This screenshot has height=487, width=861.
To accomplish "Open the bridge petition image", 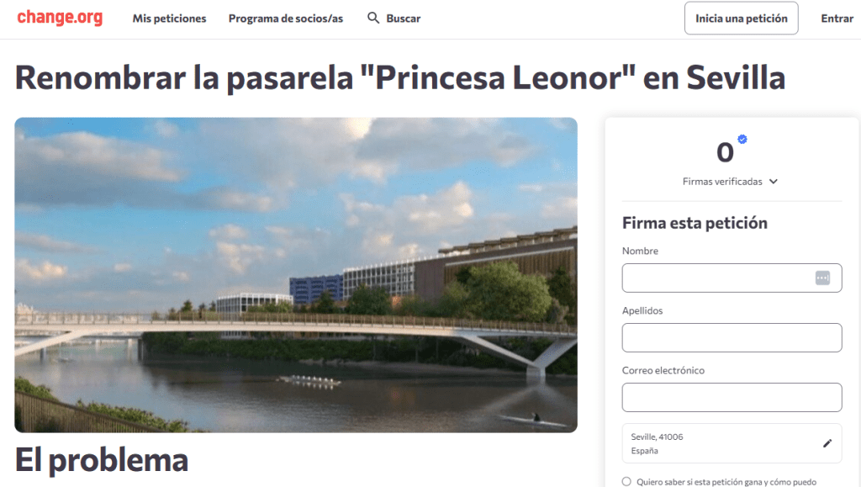I will click(296, 275).
